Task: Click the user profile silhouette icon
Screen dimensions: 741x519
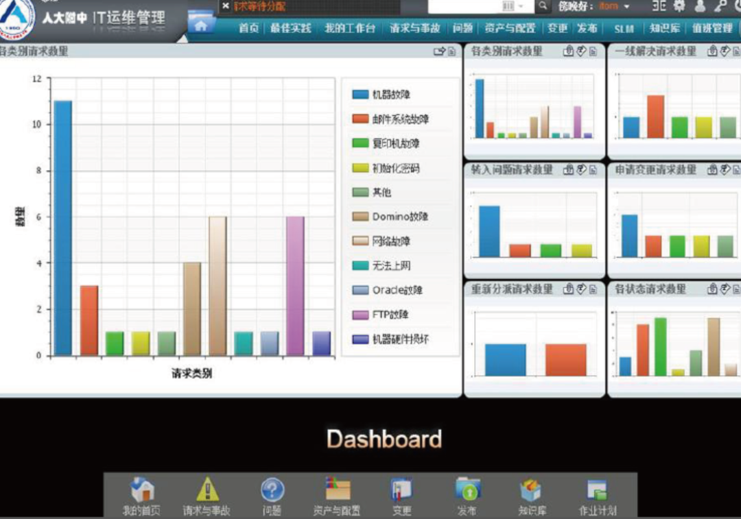Action: click(x=700, y=5)
